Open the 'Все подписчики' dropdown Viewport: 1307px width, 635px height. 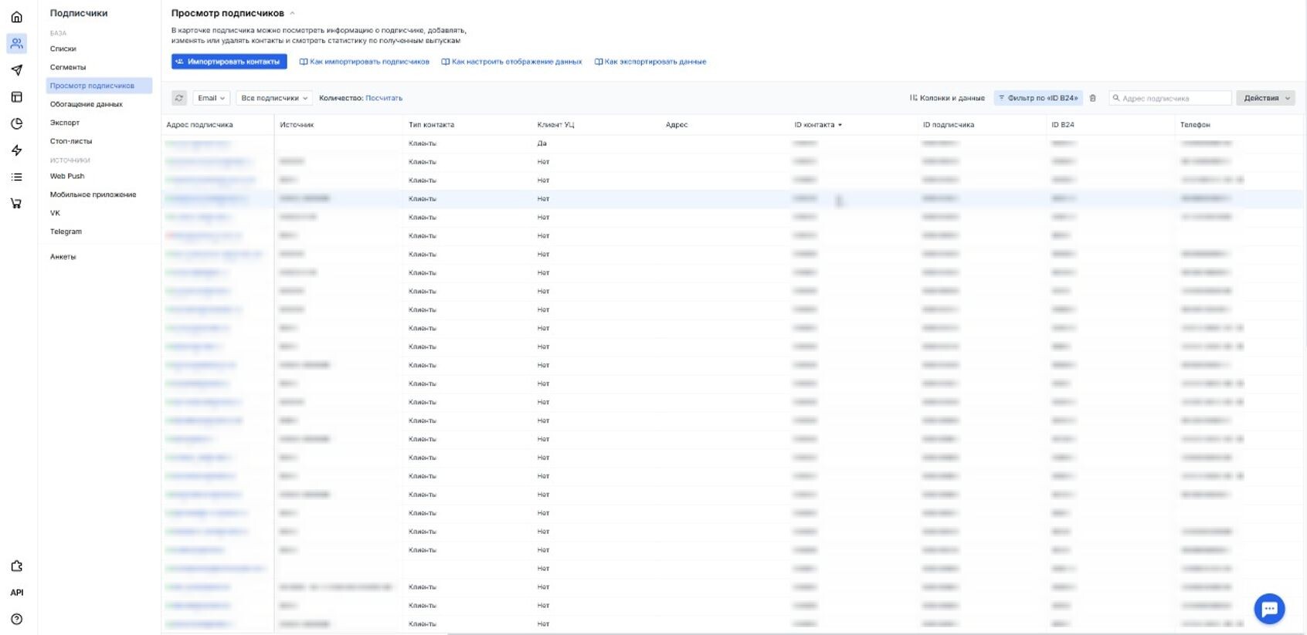click(274, 98)
